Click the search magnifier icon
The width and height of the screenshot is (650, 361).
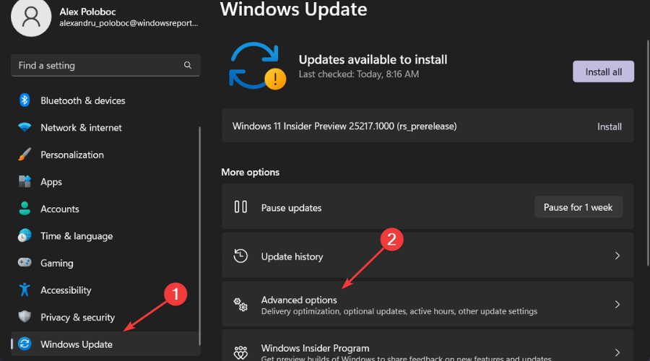[188, 65]
